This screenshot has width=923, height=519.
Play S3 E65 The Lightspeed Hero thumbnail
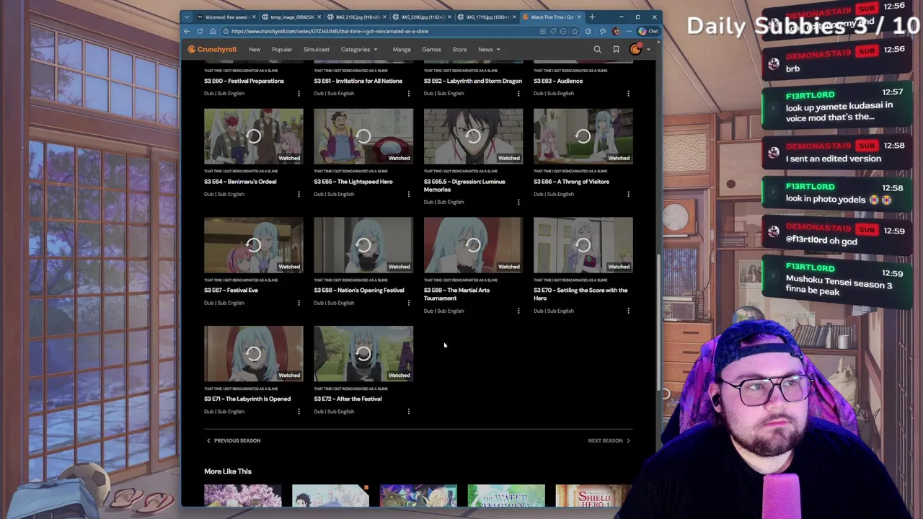coord(363,136)
